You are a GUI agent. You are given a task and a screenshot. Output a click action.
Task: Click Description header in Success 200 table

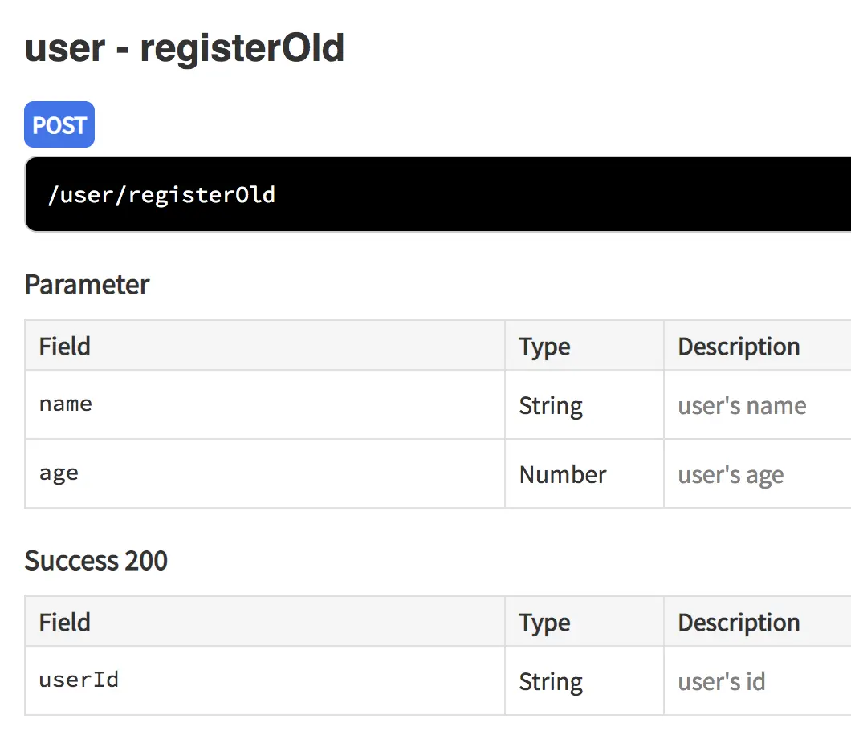739,623
